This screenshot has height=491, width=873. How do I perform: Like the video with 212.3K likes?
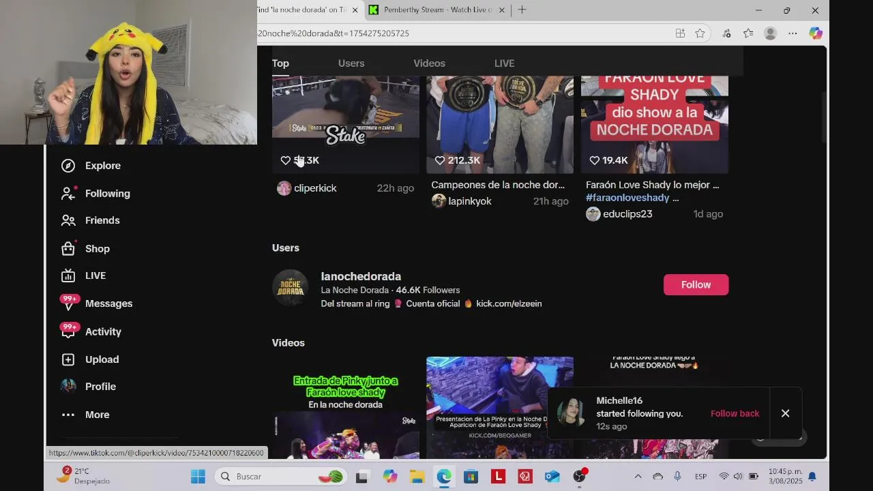[x=440, y=160]
